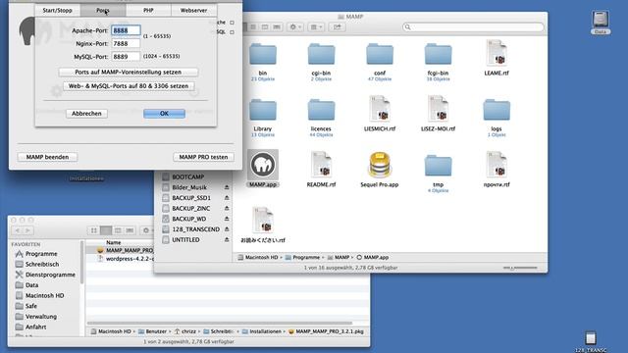Select the Sequel Pro.app icon
628x353 pixels.
[x=380, y=165]
